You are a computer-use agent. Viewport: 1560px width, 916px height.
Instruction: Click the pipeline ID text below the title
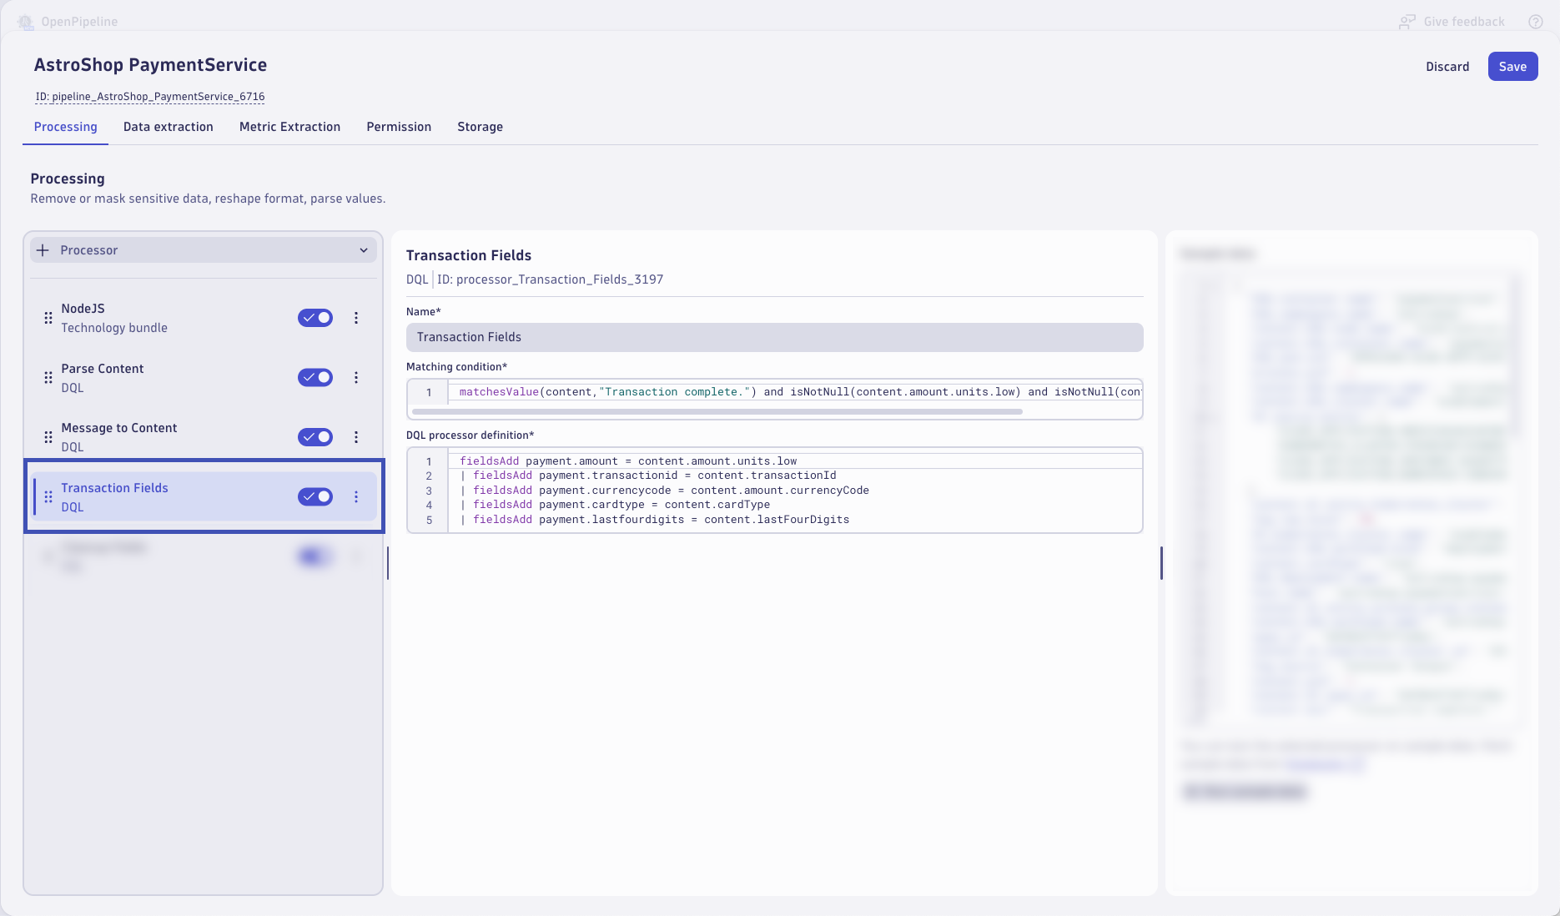click(150, 97)
